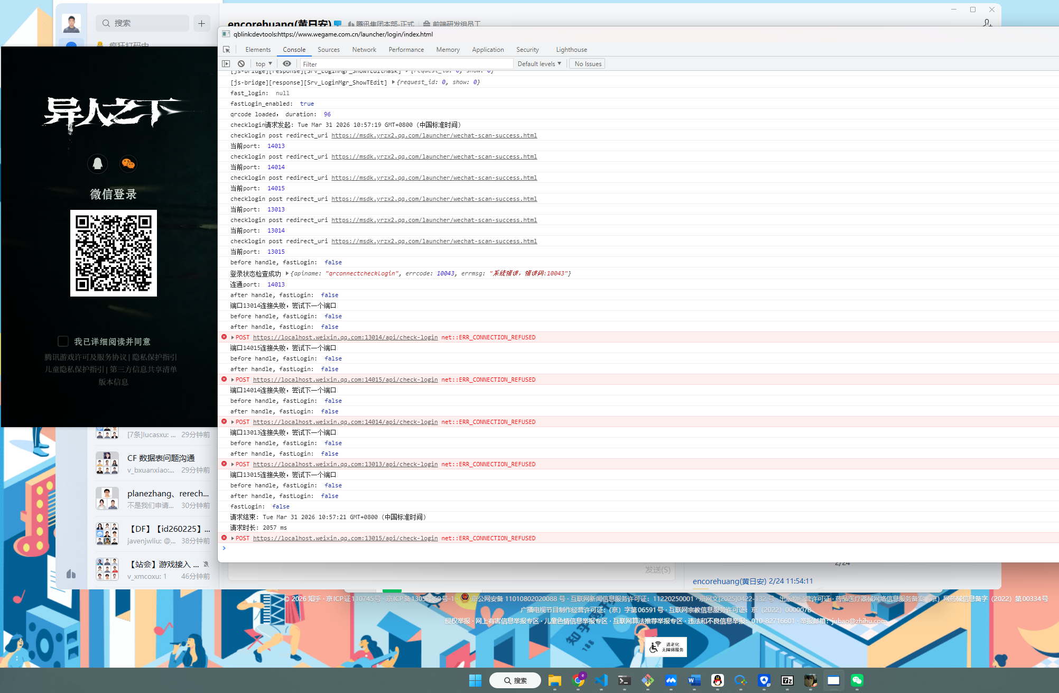Image resolution: width=1059 pixels, height=693 pixels.
Task: Open Visual Studio Code from the taskbar
Action: [601, 680]
